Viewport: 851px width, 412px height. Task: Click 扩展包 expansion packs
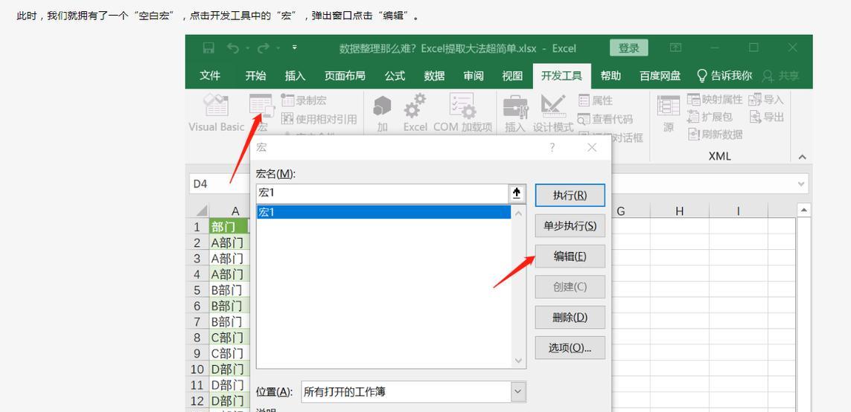pyautogui.click(x=710, y=117)
